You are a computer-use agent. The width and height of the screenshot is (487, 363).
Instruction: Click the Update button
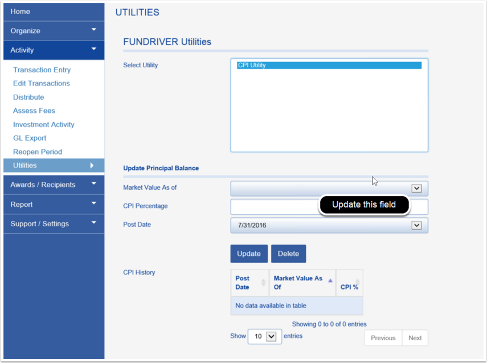249,254
